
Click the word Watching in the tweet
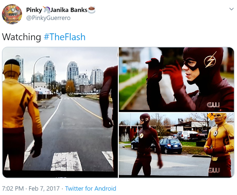[x=21, y=37]
